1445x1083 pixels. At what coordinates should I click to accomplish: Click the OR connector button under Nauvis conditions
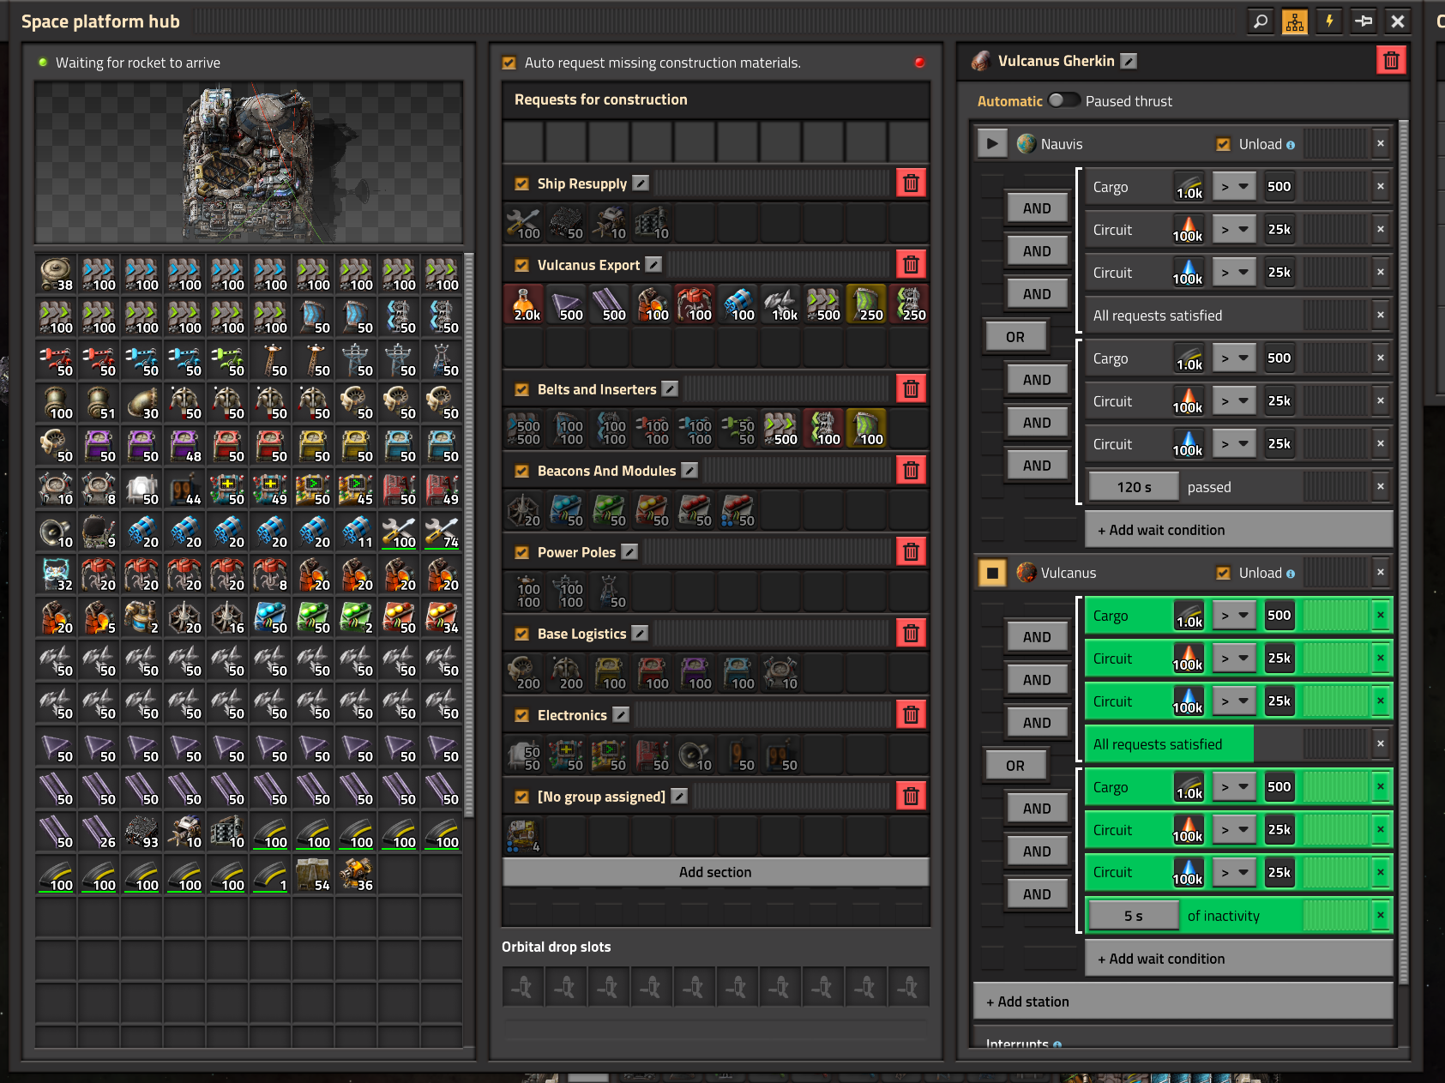(1015, 337)
